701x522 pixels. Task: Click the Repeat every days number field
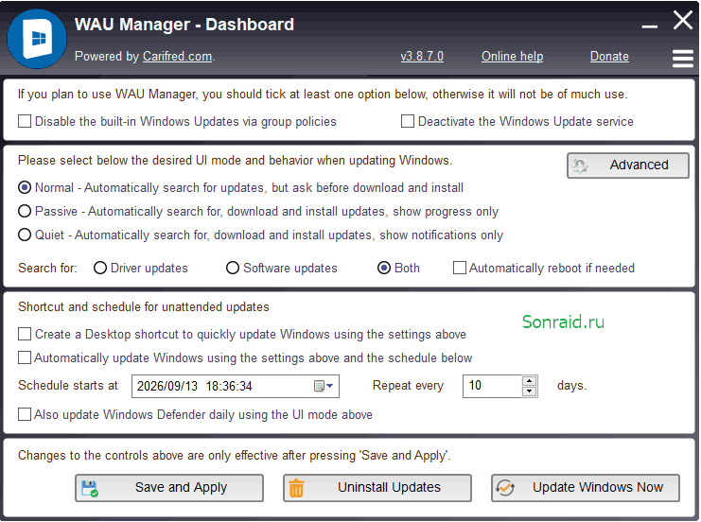click(492, 386)
